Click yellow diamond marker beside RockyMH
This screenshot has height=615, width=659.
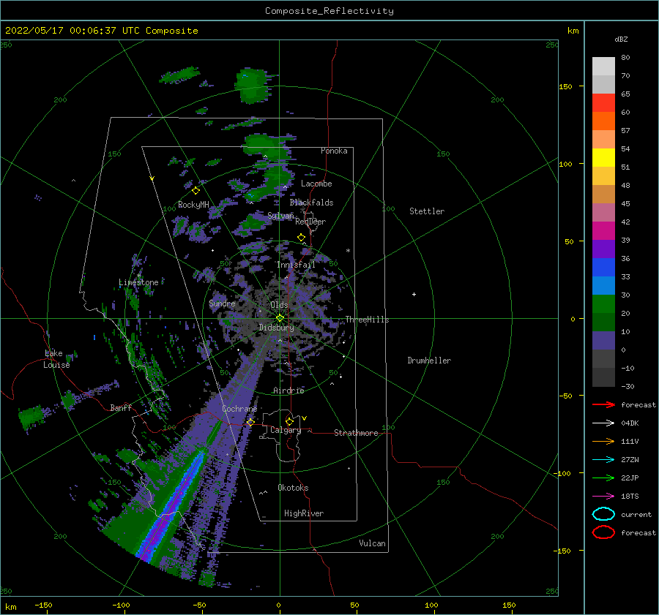pos(196,191)
